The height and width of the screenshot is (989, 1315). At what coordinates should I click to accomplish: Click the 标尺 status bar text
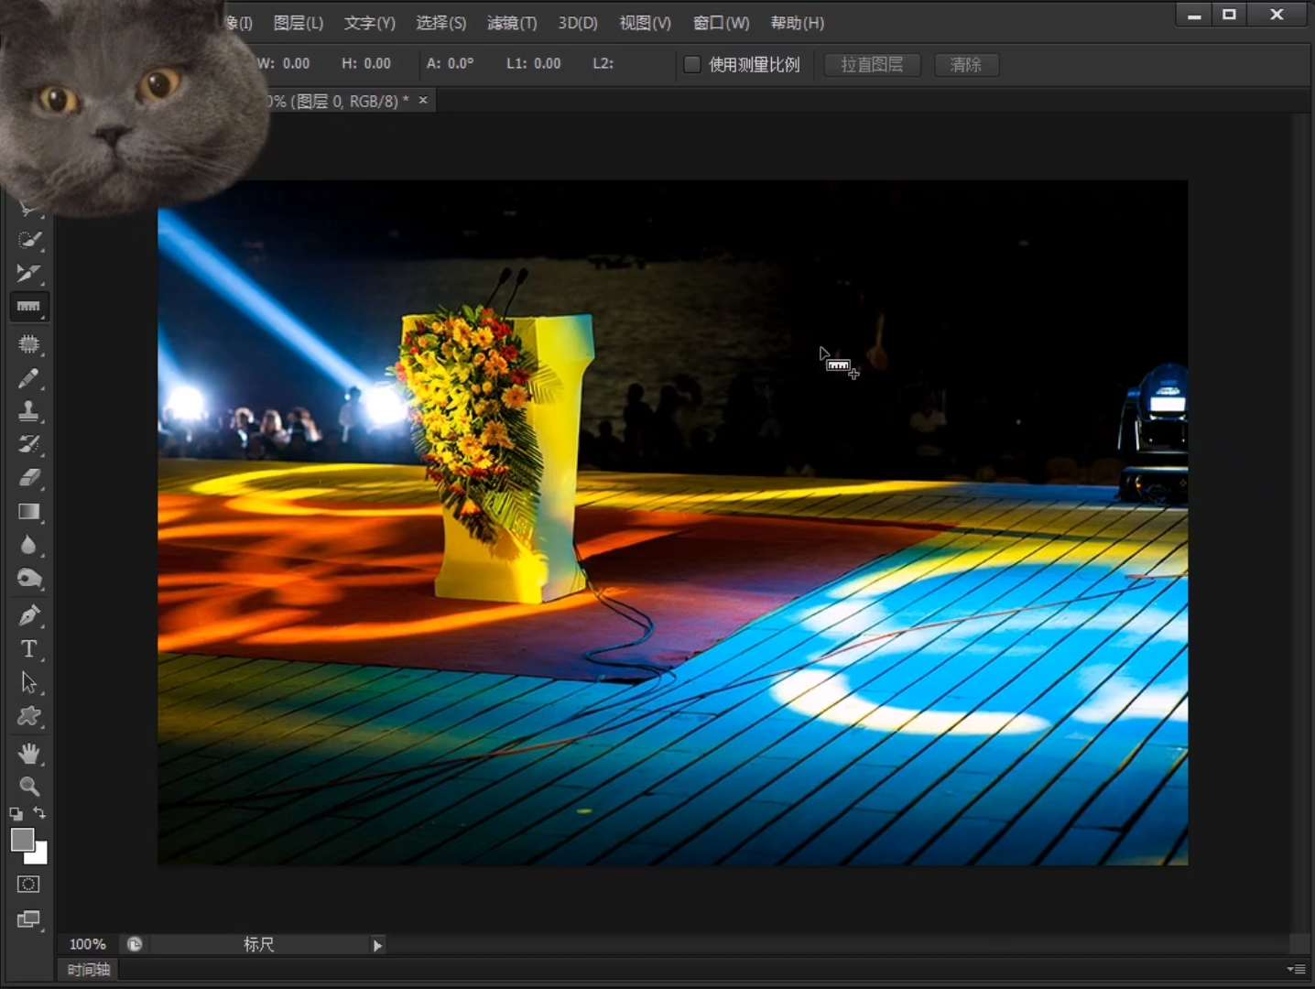259,944
